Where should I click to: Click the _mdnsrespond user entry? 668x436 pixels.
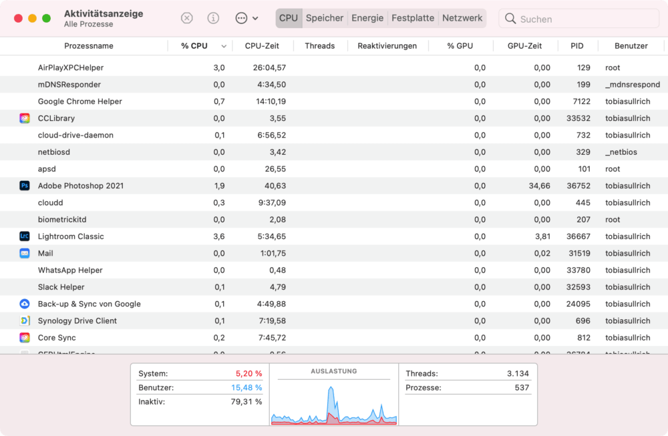tap(633, 85)
